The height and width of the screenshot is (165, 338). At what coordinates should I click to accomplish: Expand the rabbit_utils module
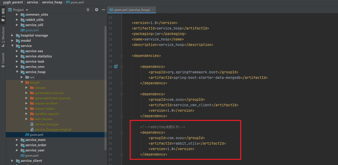pyautogui.click(x=17, y=20)
